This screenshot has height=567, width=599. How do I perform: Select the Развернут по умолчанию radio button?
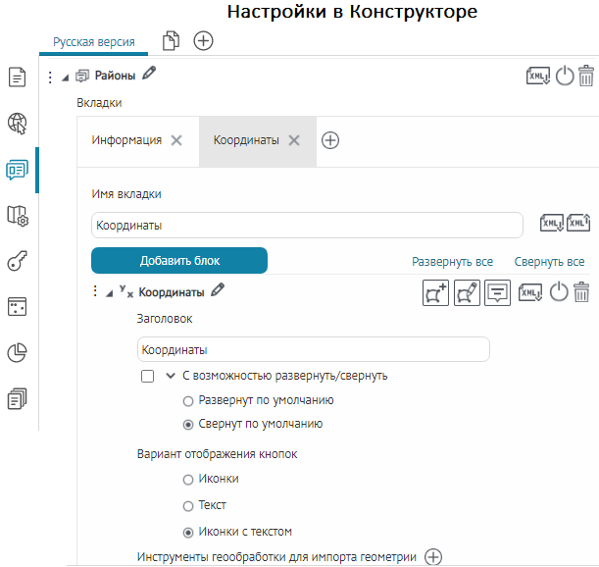[x=188, y=400]
